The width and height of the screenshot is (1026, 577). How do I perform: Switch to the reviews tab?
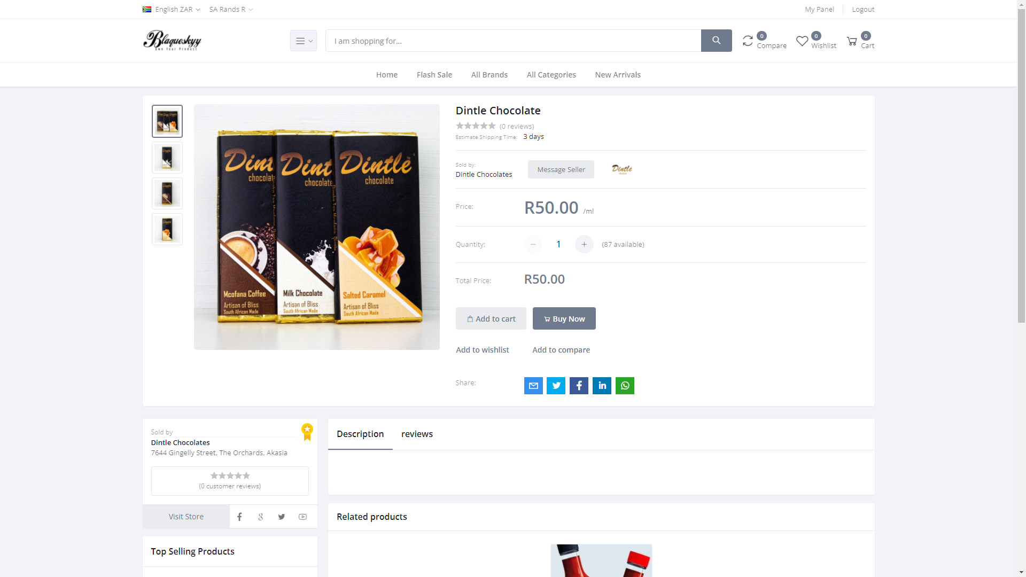tap(417, 434)
